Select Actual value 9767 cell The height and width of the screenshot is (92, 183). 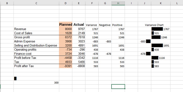(x=79, y=29)
